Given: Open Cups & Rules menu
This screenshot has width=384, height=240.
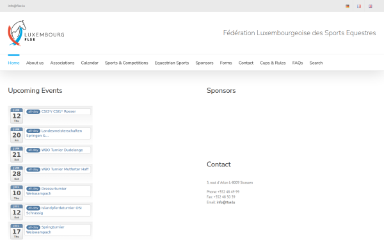Looking at the screenshot, I should [x=273, y=63].
